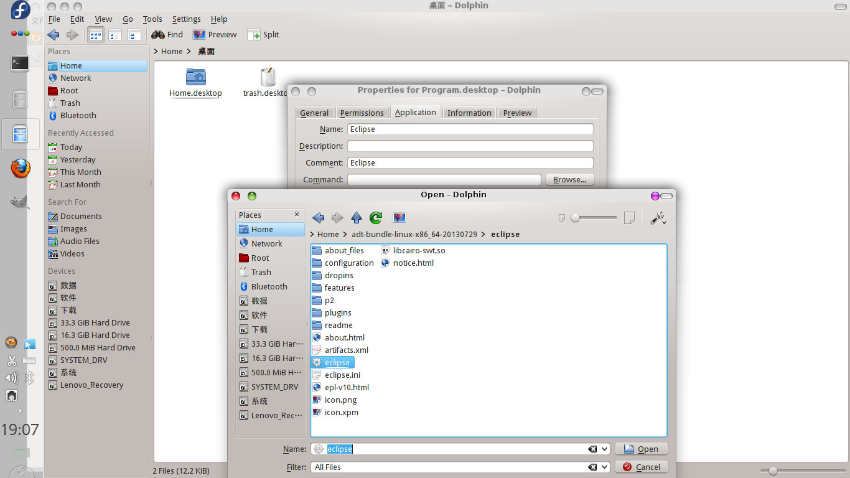Click Home in Open dialog breadcrumb
Image resolution: width=850 pixels, height=478 pixels.
(x=328, y=235)
